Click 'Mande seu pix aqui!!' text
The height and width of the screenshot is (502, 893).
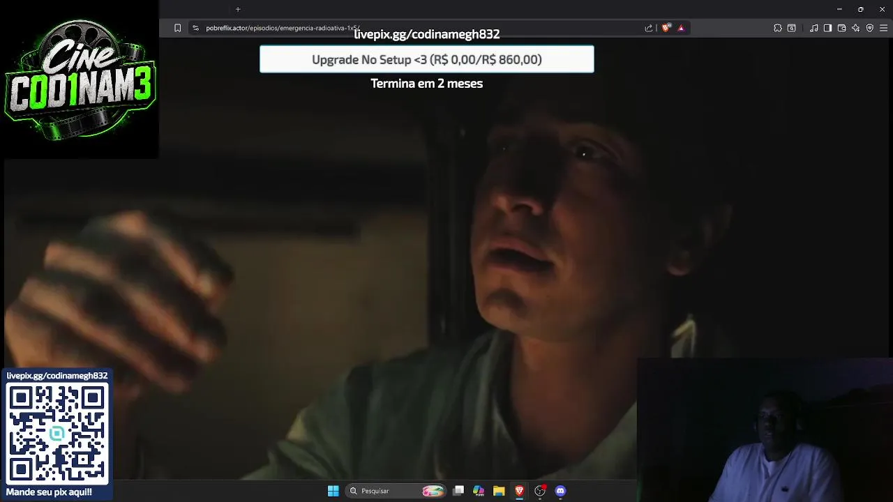tap(49, 492)
